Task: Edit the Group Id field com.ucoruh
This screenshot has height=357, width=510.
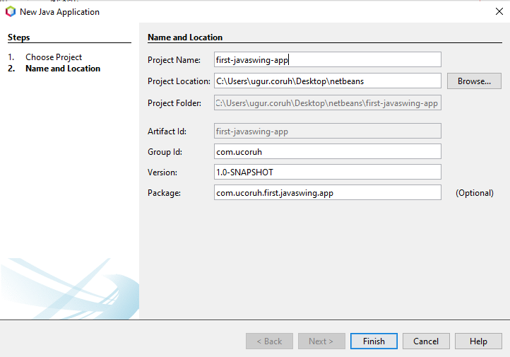Action: point(328,151)
